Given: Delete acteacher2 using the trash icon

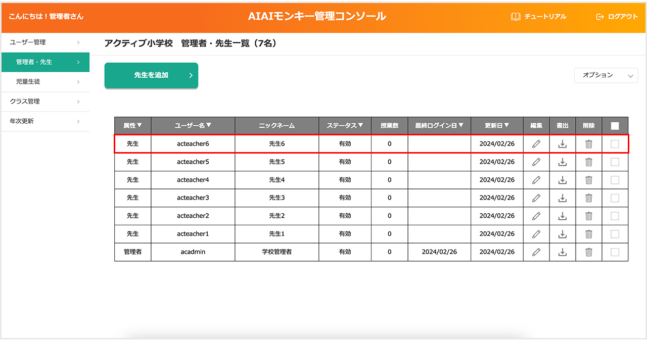Looking at the screenshot, I should (x=589, y=216).
